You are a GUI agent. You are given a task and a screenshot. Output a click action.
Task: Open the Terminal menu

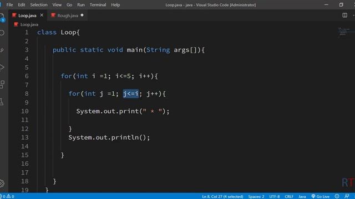(x=98, y=5)
